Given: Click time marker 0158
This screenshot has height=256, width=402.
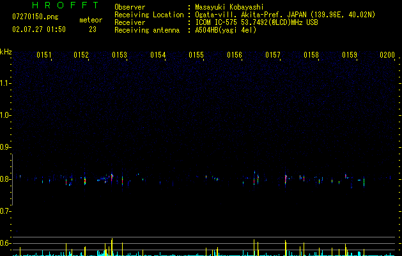Looking at the screenshot, I should pos(311,54).
